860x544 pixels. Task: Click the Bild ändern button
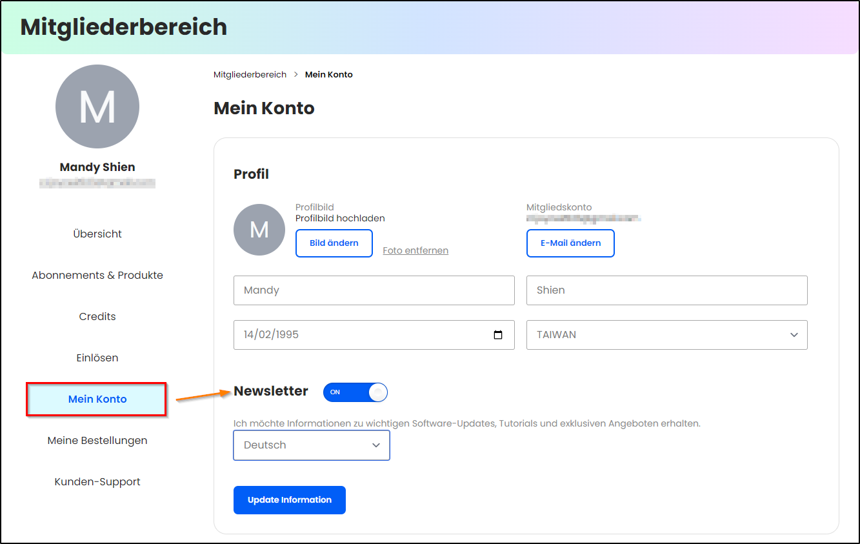point(334,243)
